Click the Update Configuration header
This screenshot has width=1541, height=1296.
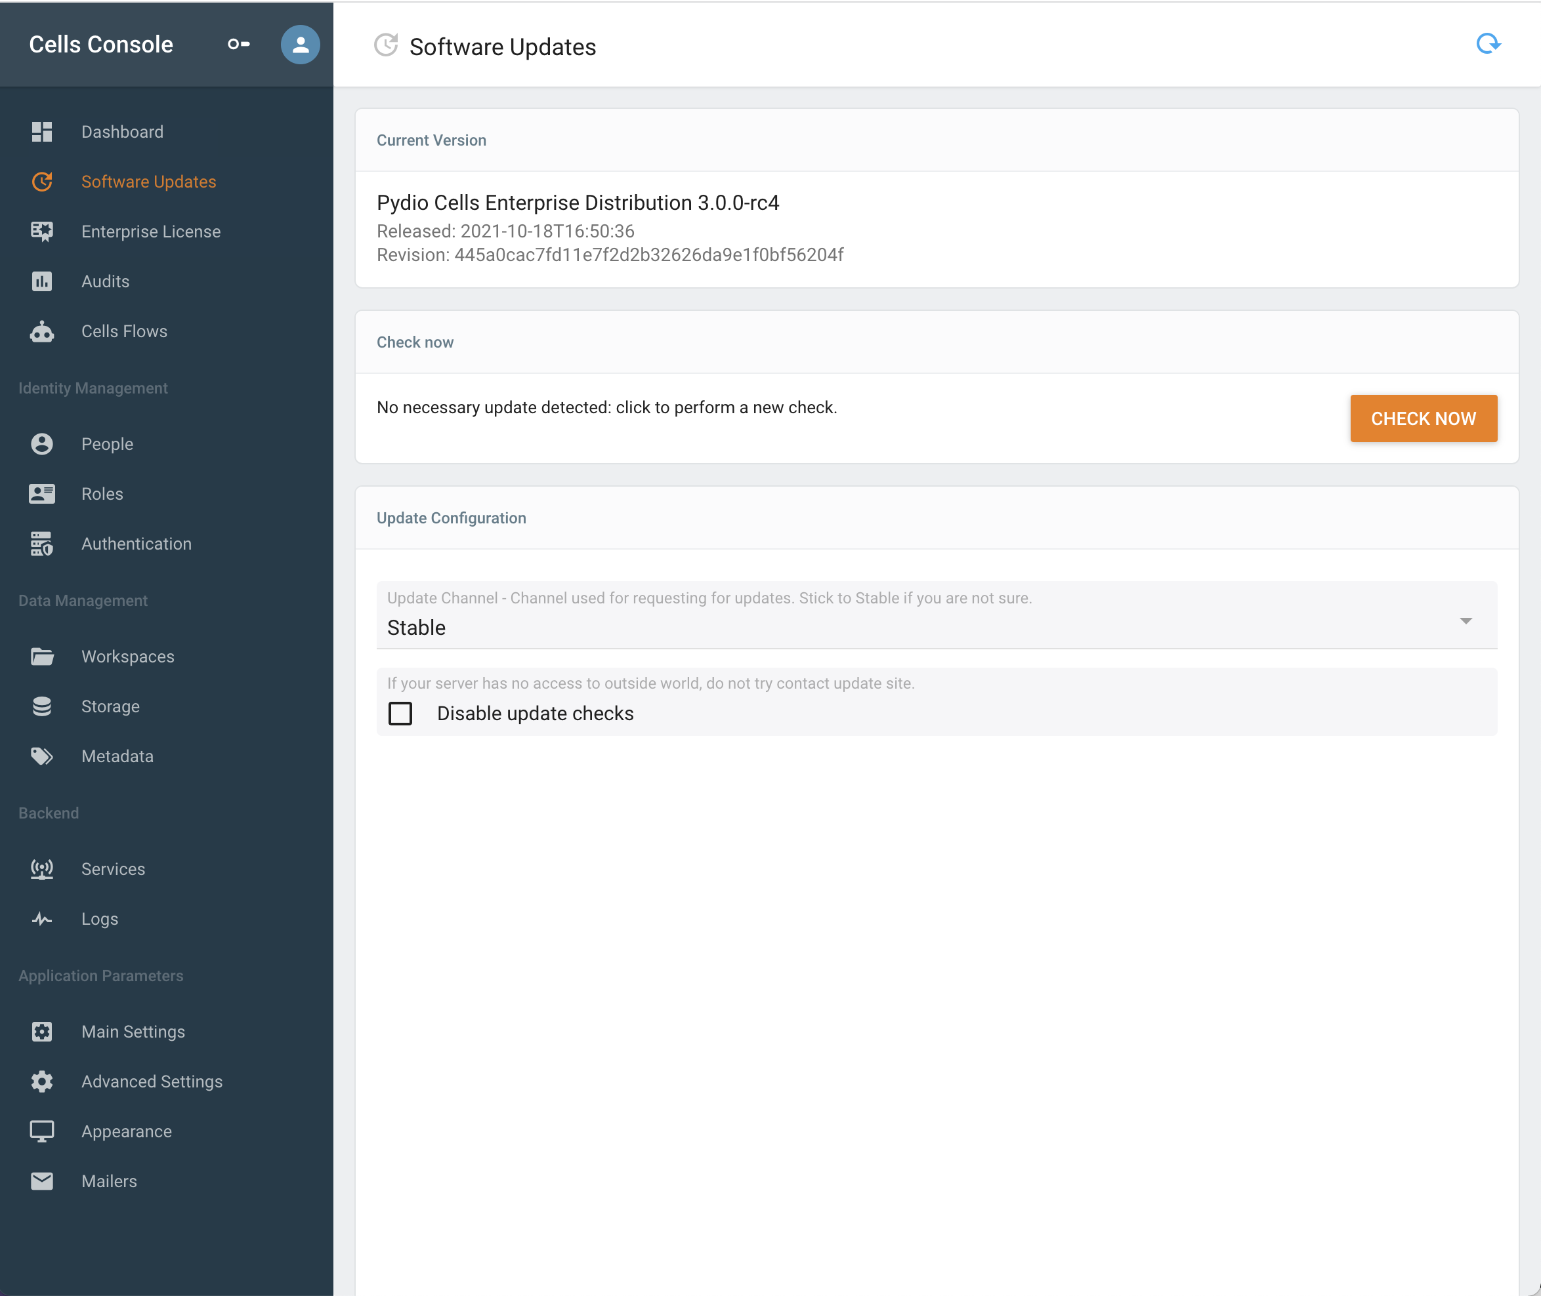point(452,518)
